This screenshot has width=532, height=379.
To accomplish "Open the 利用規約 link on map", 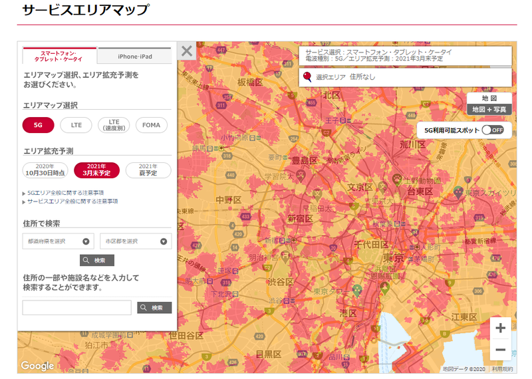I will pos(502,369).
